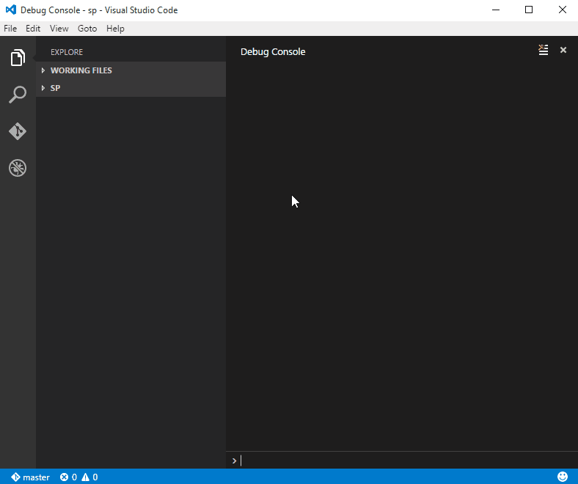578x484 pixels.
Task: Open the Help menu
Action: pos(115,29)
